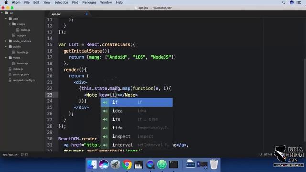Screen dimensions: 306x172
Task: Click the editor's vertical scrollbar thumb
Action: 305,100
